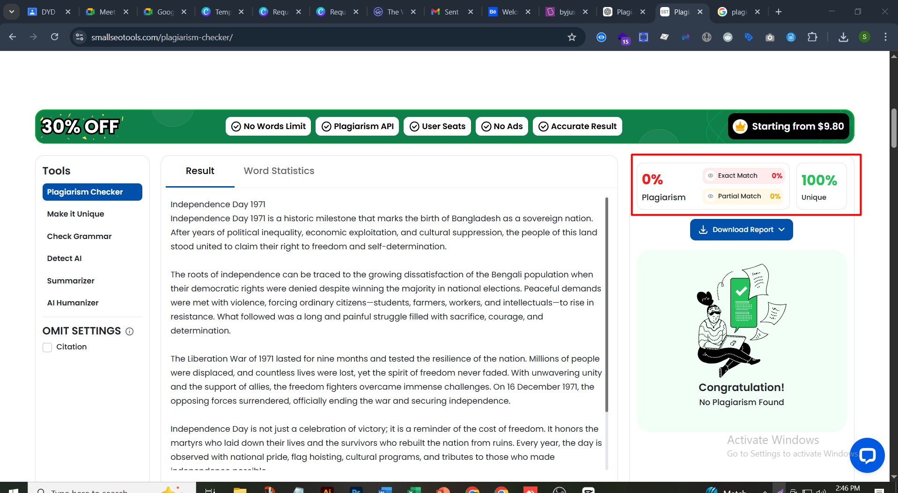Launch Photoshop from the taskbar

click(x=356, y=491)
